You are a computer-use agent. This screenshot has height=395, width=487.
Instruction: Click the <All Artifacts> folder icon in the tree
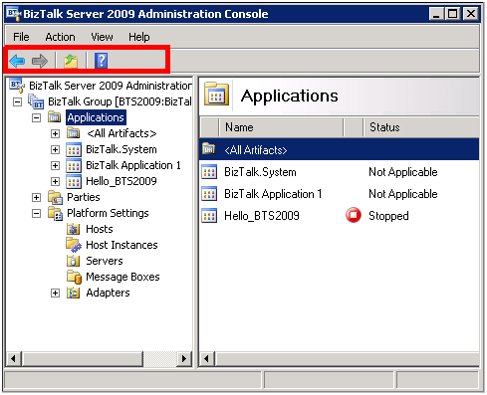pos(73,133)
